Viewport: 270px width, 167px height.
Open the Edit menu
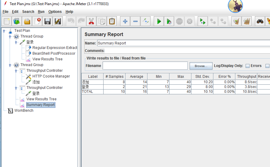15,12
